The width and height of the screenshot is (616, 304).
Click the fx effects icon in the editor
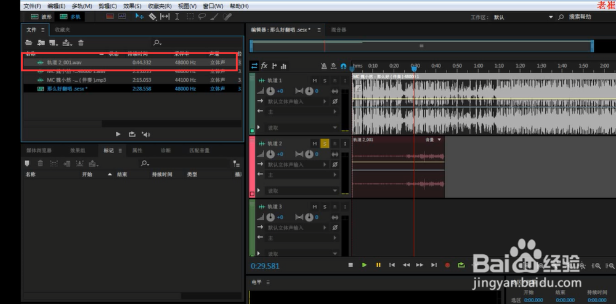pos(264,65)
